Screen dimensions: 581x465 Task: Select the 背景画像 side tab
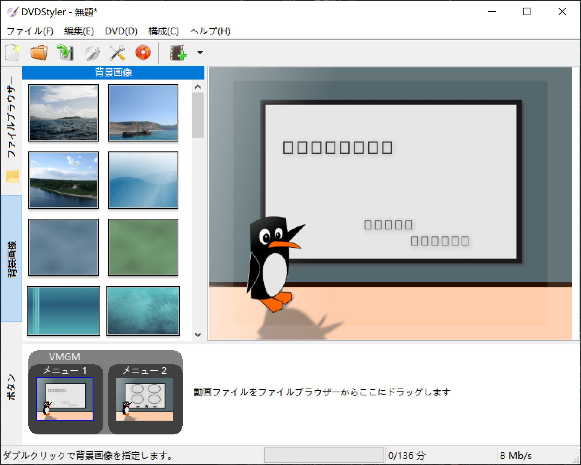click(11, 259)
